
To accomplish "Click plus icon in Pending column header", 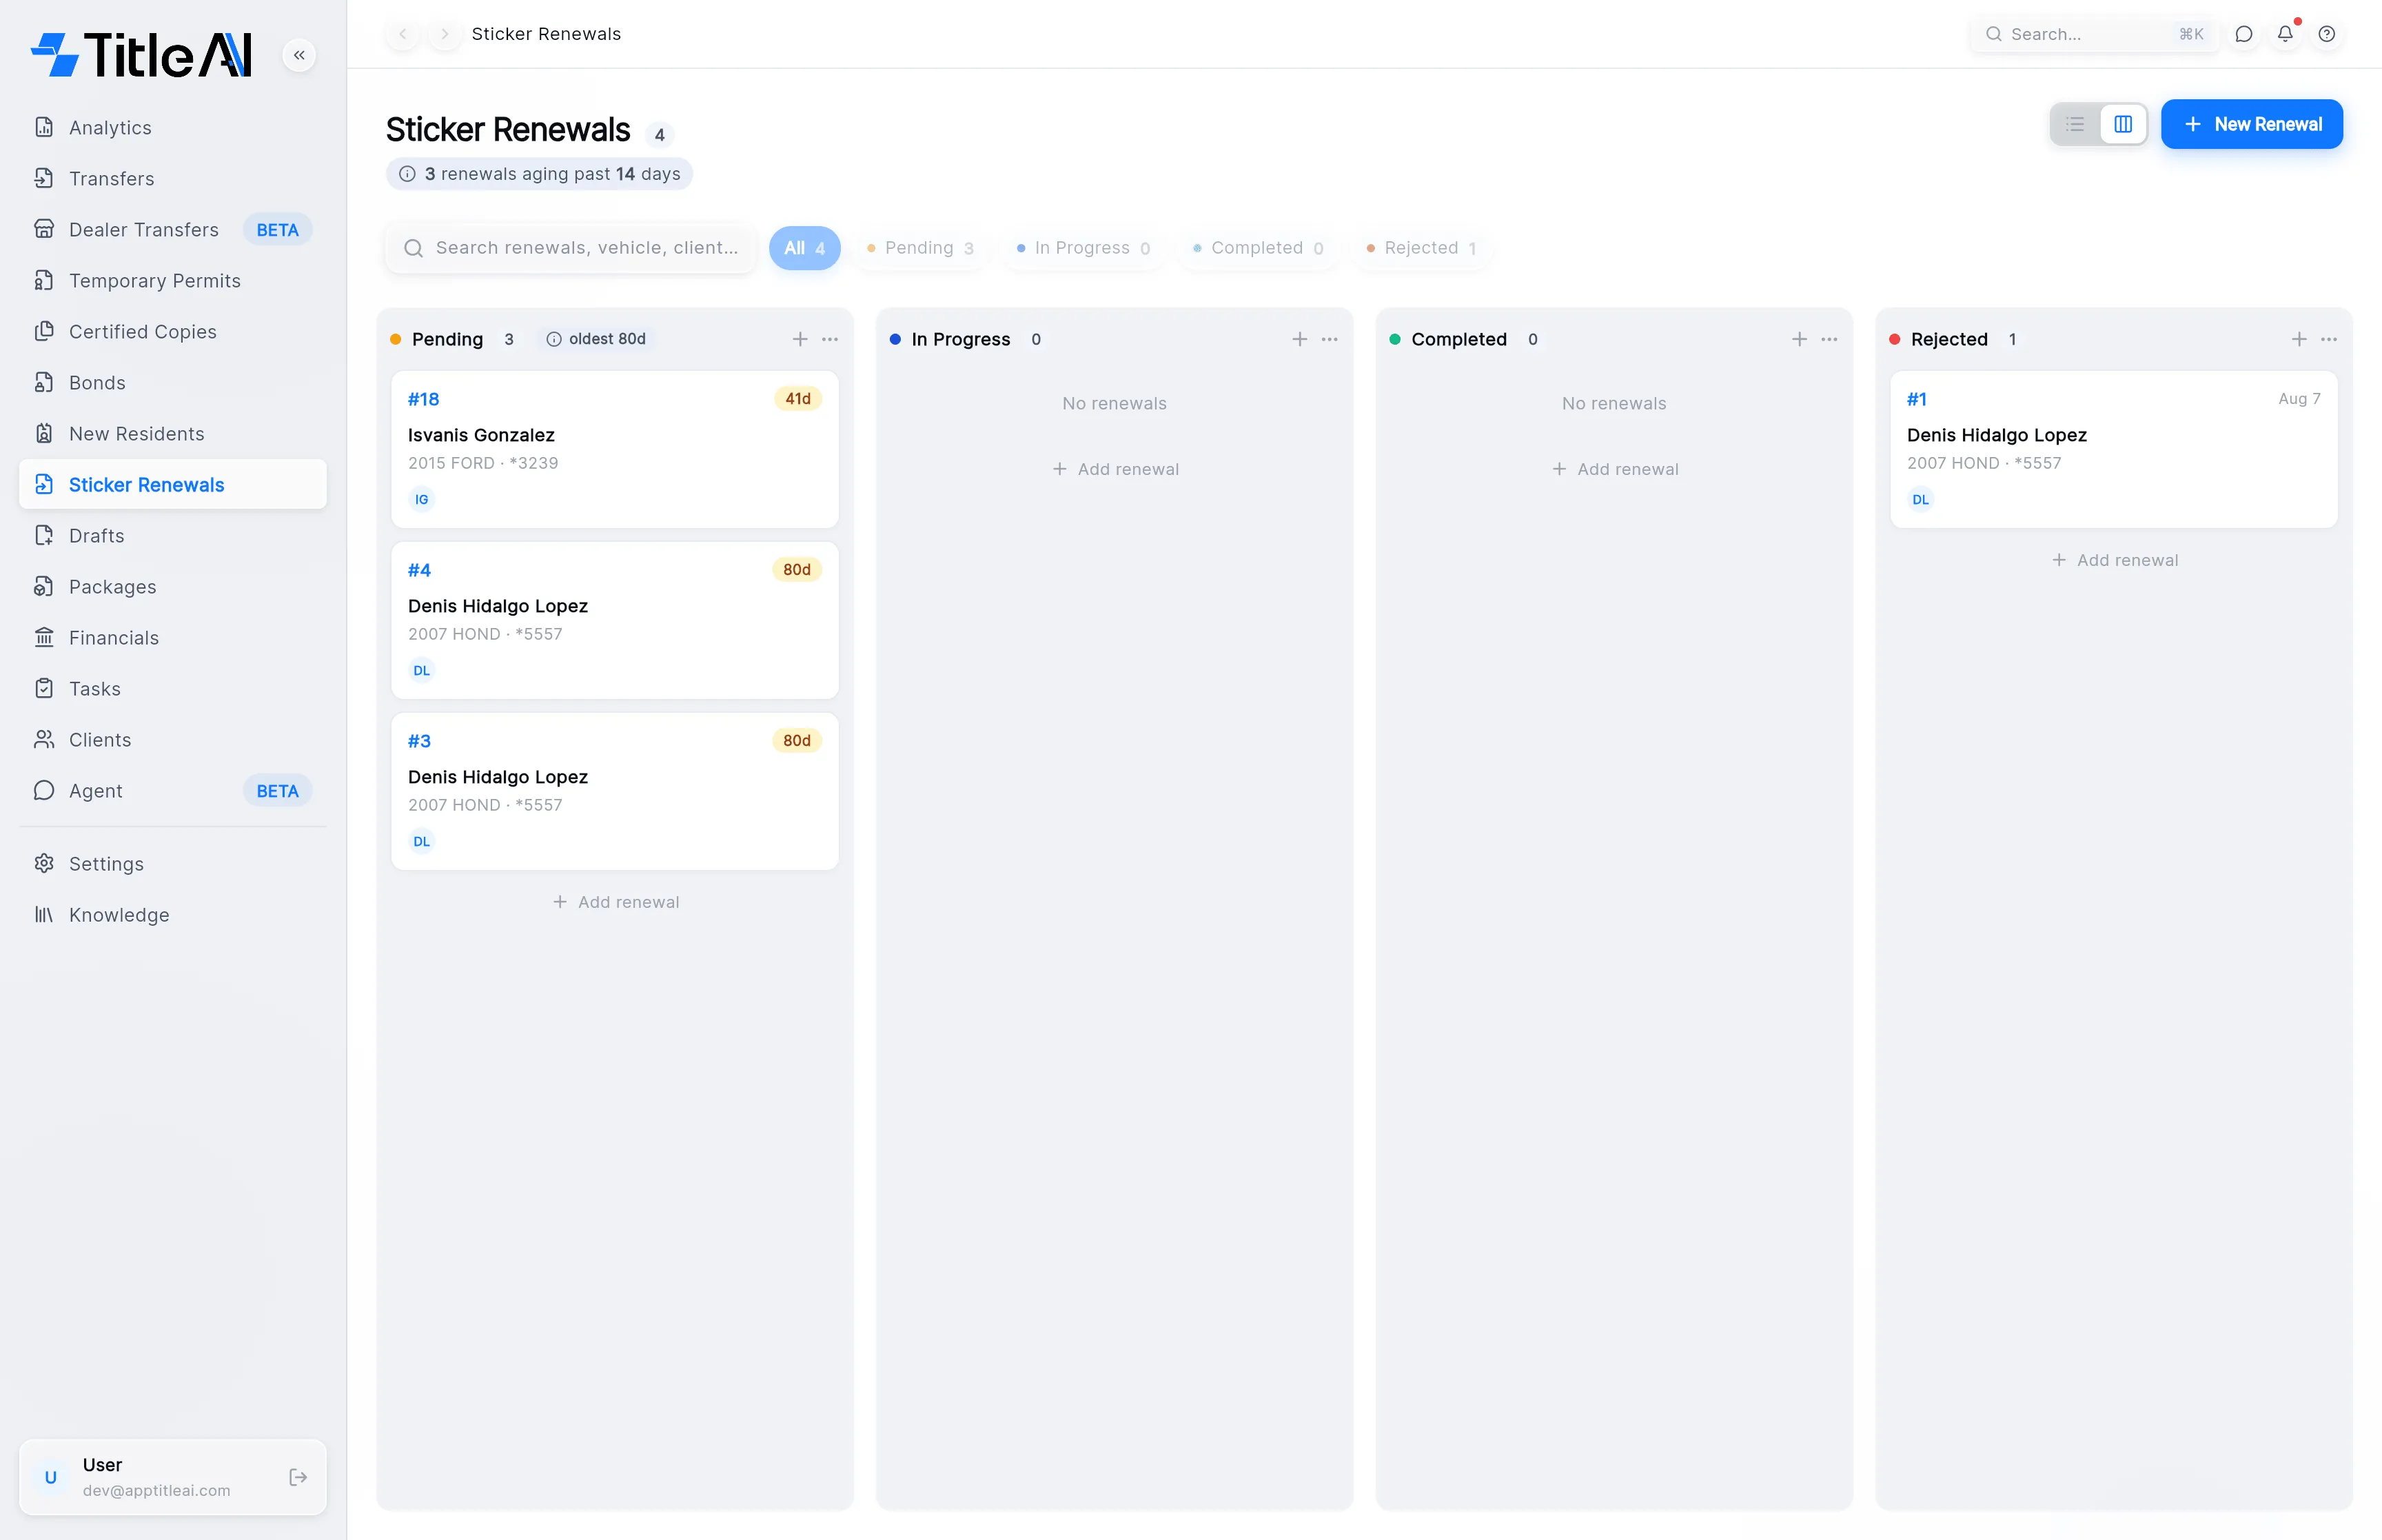I will pyautogui.click(x=800, y=339).
